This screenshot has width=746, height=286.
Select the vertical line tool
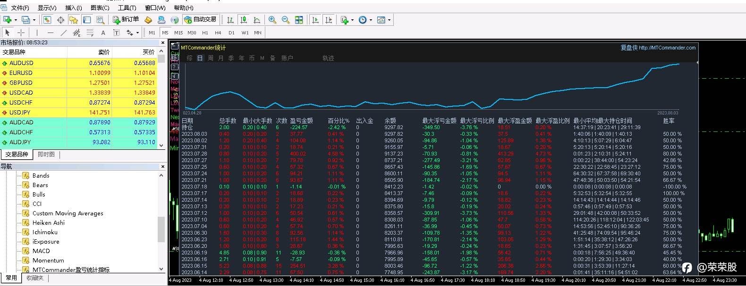coord(37,33)
